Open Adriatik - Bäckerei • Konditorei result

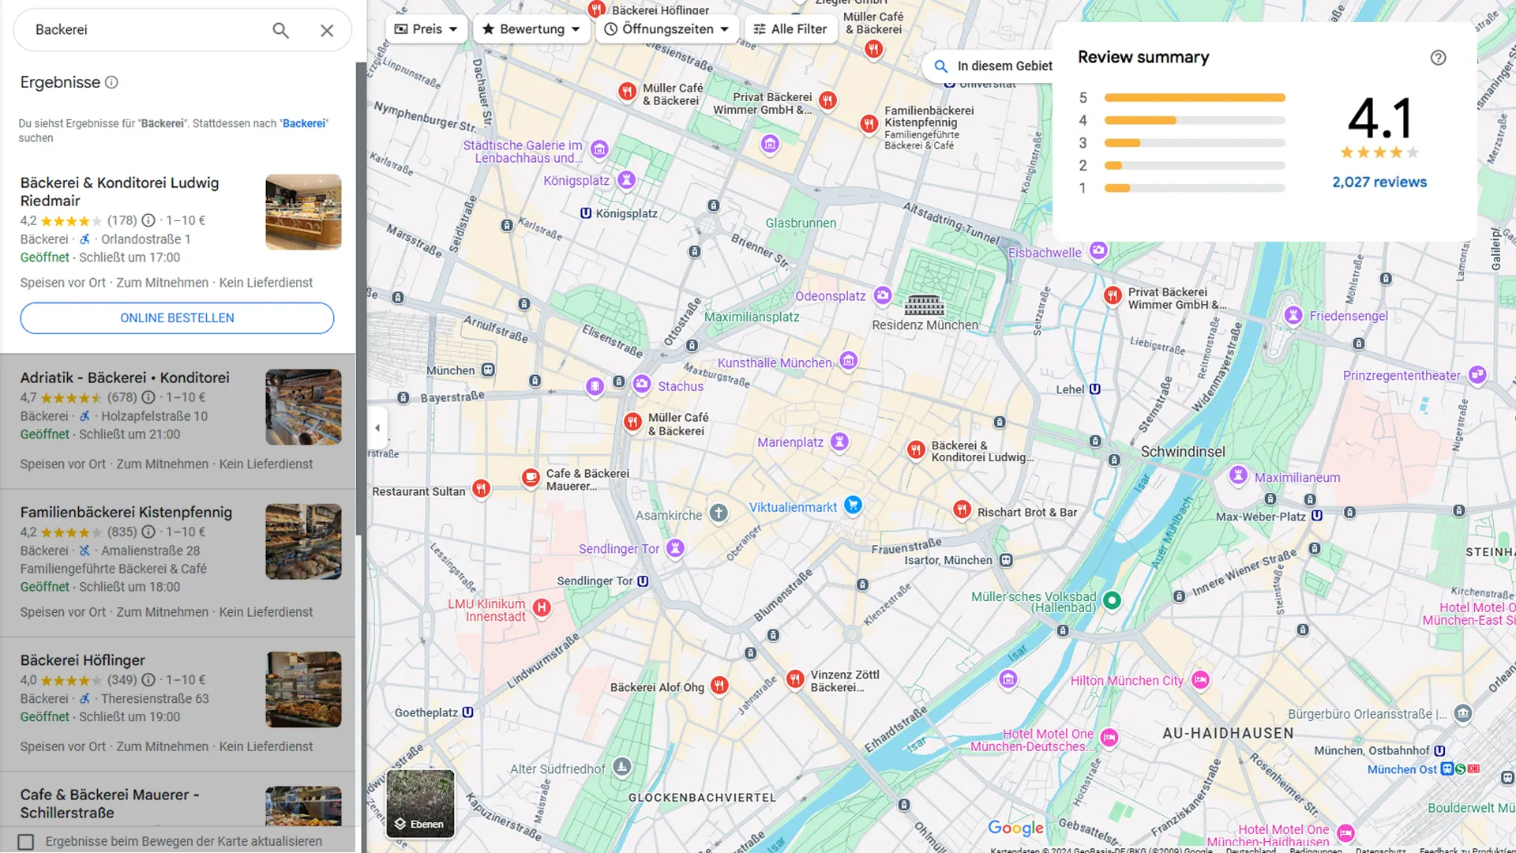coord(125,378)
